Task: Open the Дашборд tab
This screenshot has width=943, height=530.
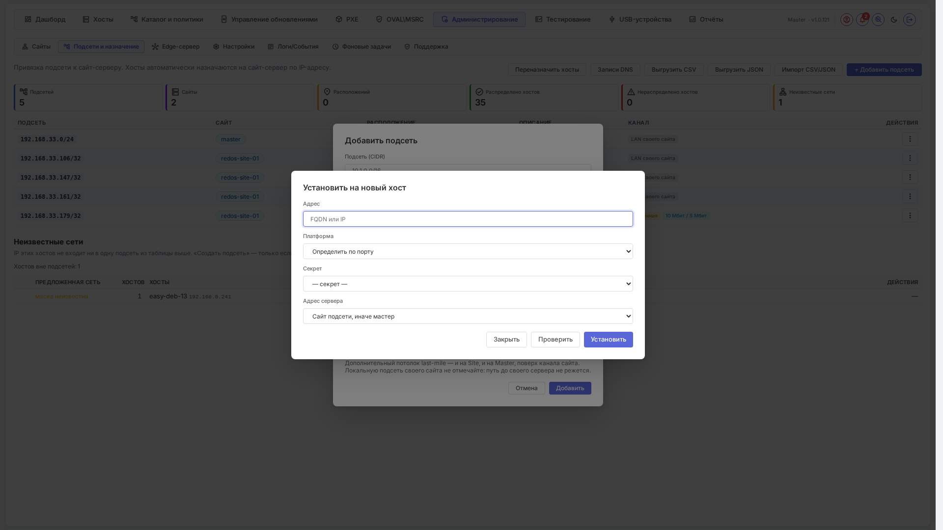Action: click(45, 20)
